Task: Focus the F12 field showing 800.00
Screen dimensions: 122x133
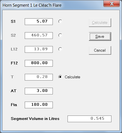Action: [39, 63]
